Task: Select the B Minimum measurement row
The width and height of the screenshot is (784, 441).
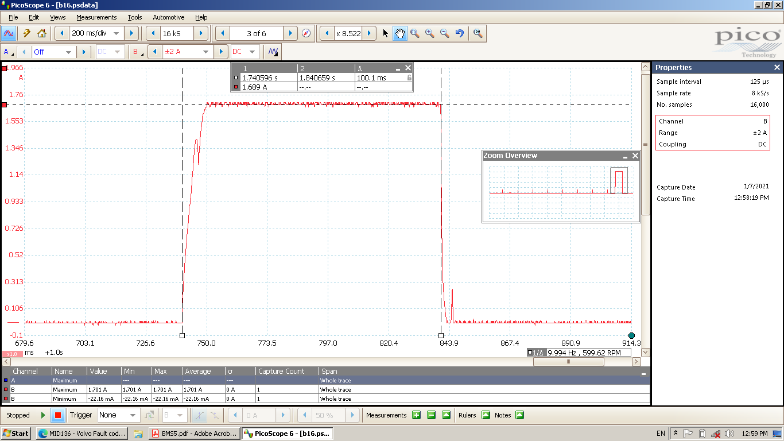Action: pos(325,399)
